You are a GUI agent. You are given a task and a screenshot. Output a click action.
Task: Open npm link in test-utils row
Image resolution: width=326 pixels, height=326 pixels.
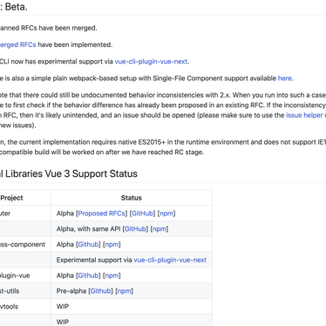click(125, 291)
